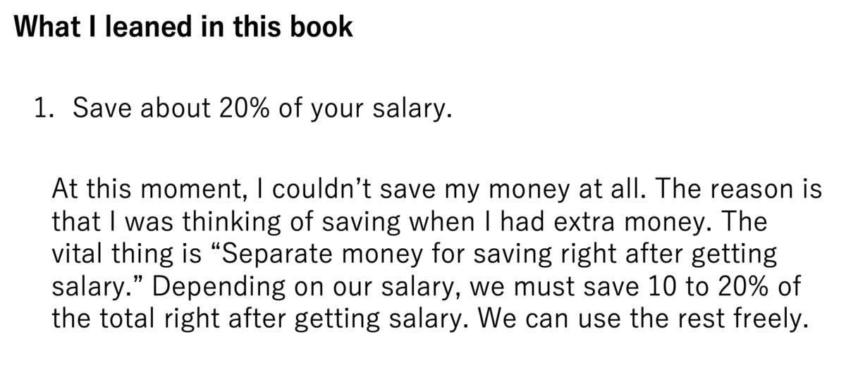The width and height of the screenshot is (846, 375).
Task: Select the list number "1."
Action: pyautogui.click(x=46, y=110)
